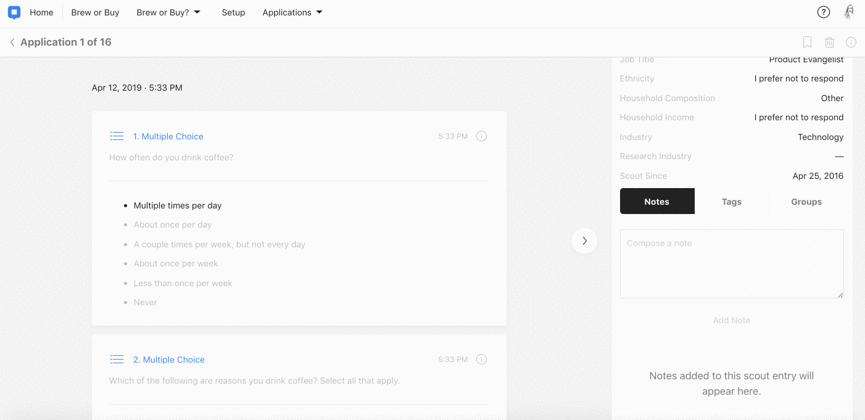Switch to the Groups tab

click(806, 202)
